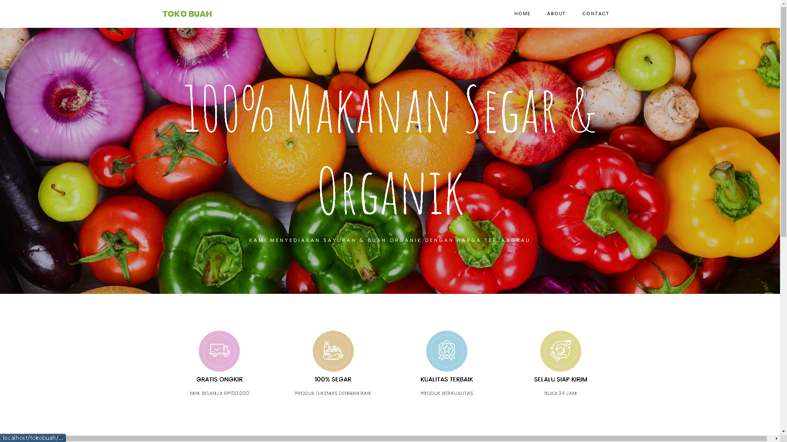Click the TOKO BUAH logo
Image resolution: width=787 pixels, height=442 pixels.
[187, 14]
